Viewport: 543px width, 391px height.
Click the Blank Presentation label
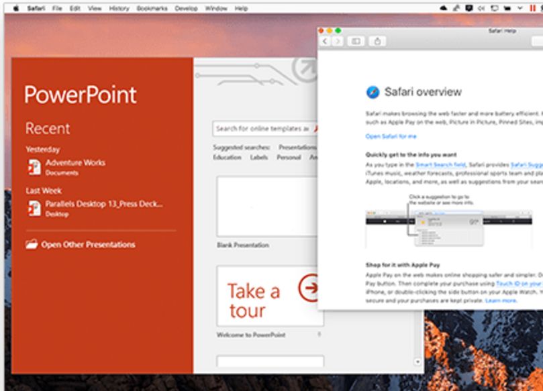243,245
